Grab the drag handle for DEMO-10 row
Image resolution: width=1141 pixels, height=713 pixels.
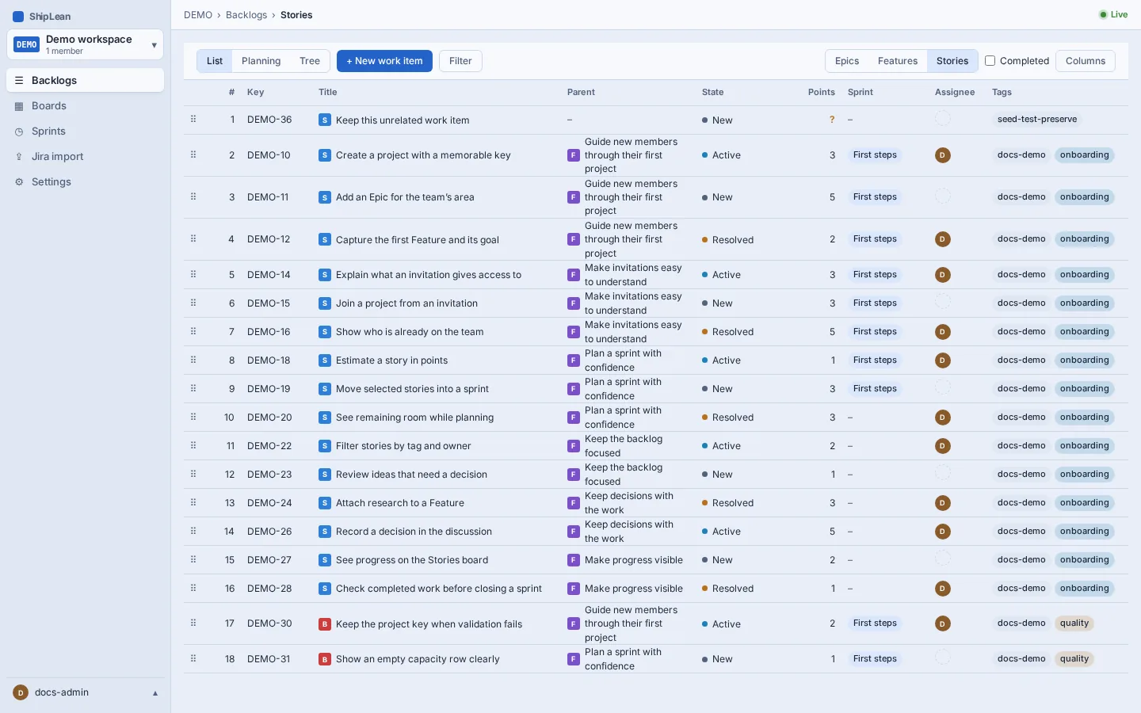(193, 154)
